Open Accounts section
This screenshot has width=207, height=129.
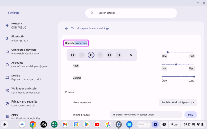(x=29, y=65)
